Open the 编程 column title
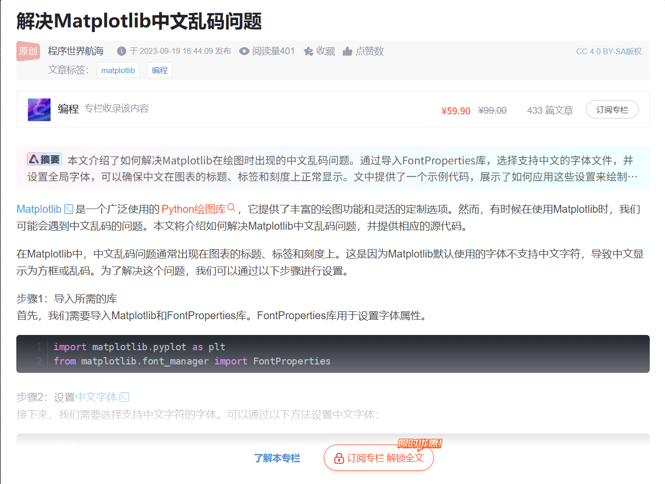665x484 pixels. (68, 109)
